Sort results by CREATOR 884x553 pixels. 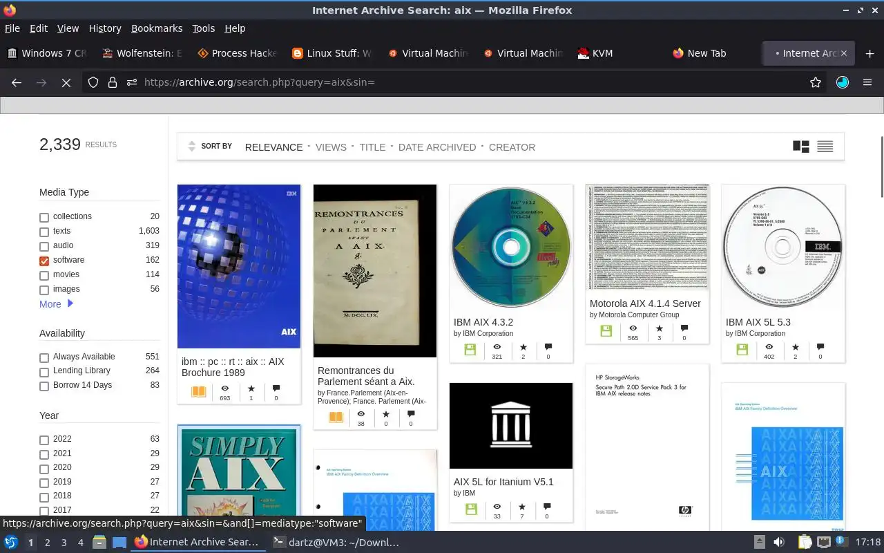click(512, 147)
